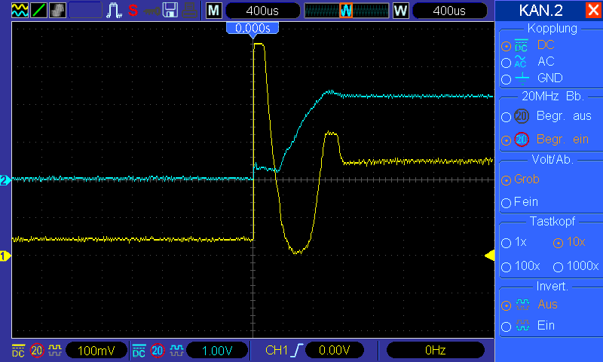This screenshot has height=362, width=603.
Task: Click the AC coupling symbol icon in panel
Action: [x=520, y=62]
